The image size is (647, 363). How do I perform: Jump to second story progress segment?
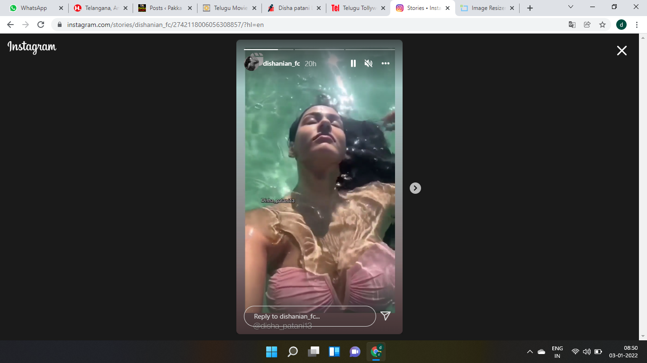(x=319, y=49)
